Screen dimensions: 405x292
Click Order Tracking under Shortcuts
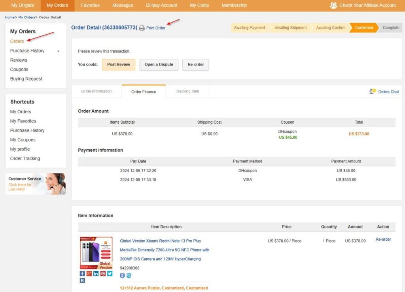[x=25, y=158]
